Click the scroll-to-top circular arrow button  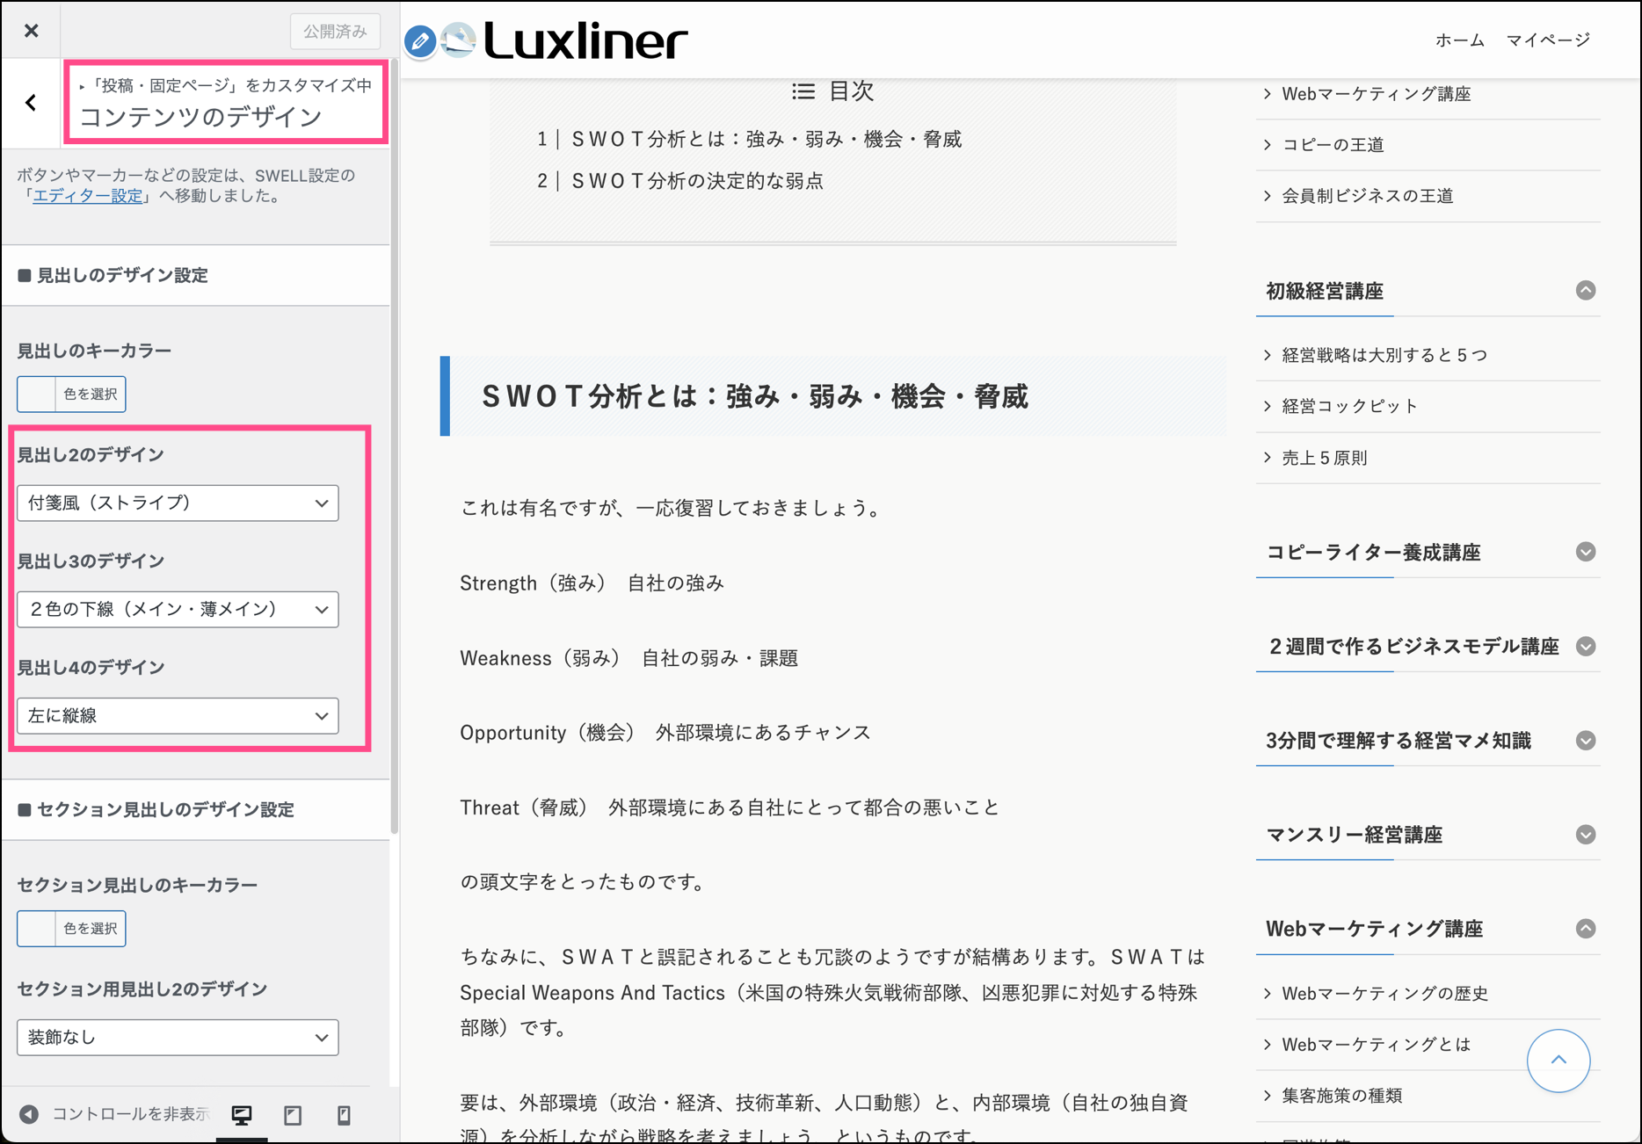coord(1558,1061)
